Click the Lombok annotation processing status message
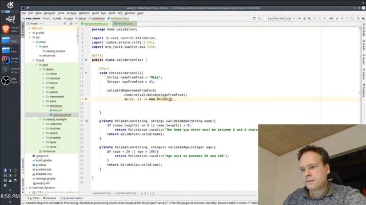The width and height of the screenshot is (366, 205). [142, 203]
